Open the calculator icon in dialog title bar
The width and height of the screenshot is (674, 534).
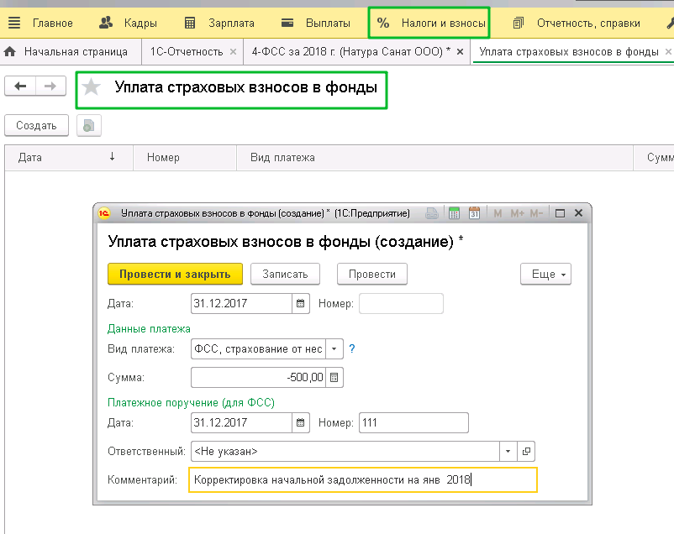click(454, 213)
